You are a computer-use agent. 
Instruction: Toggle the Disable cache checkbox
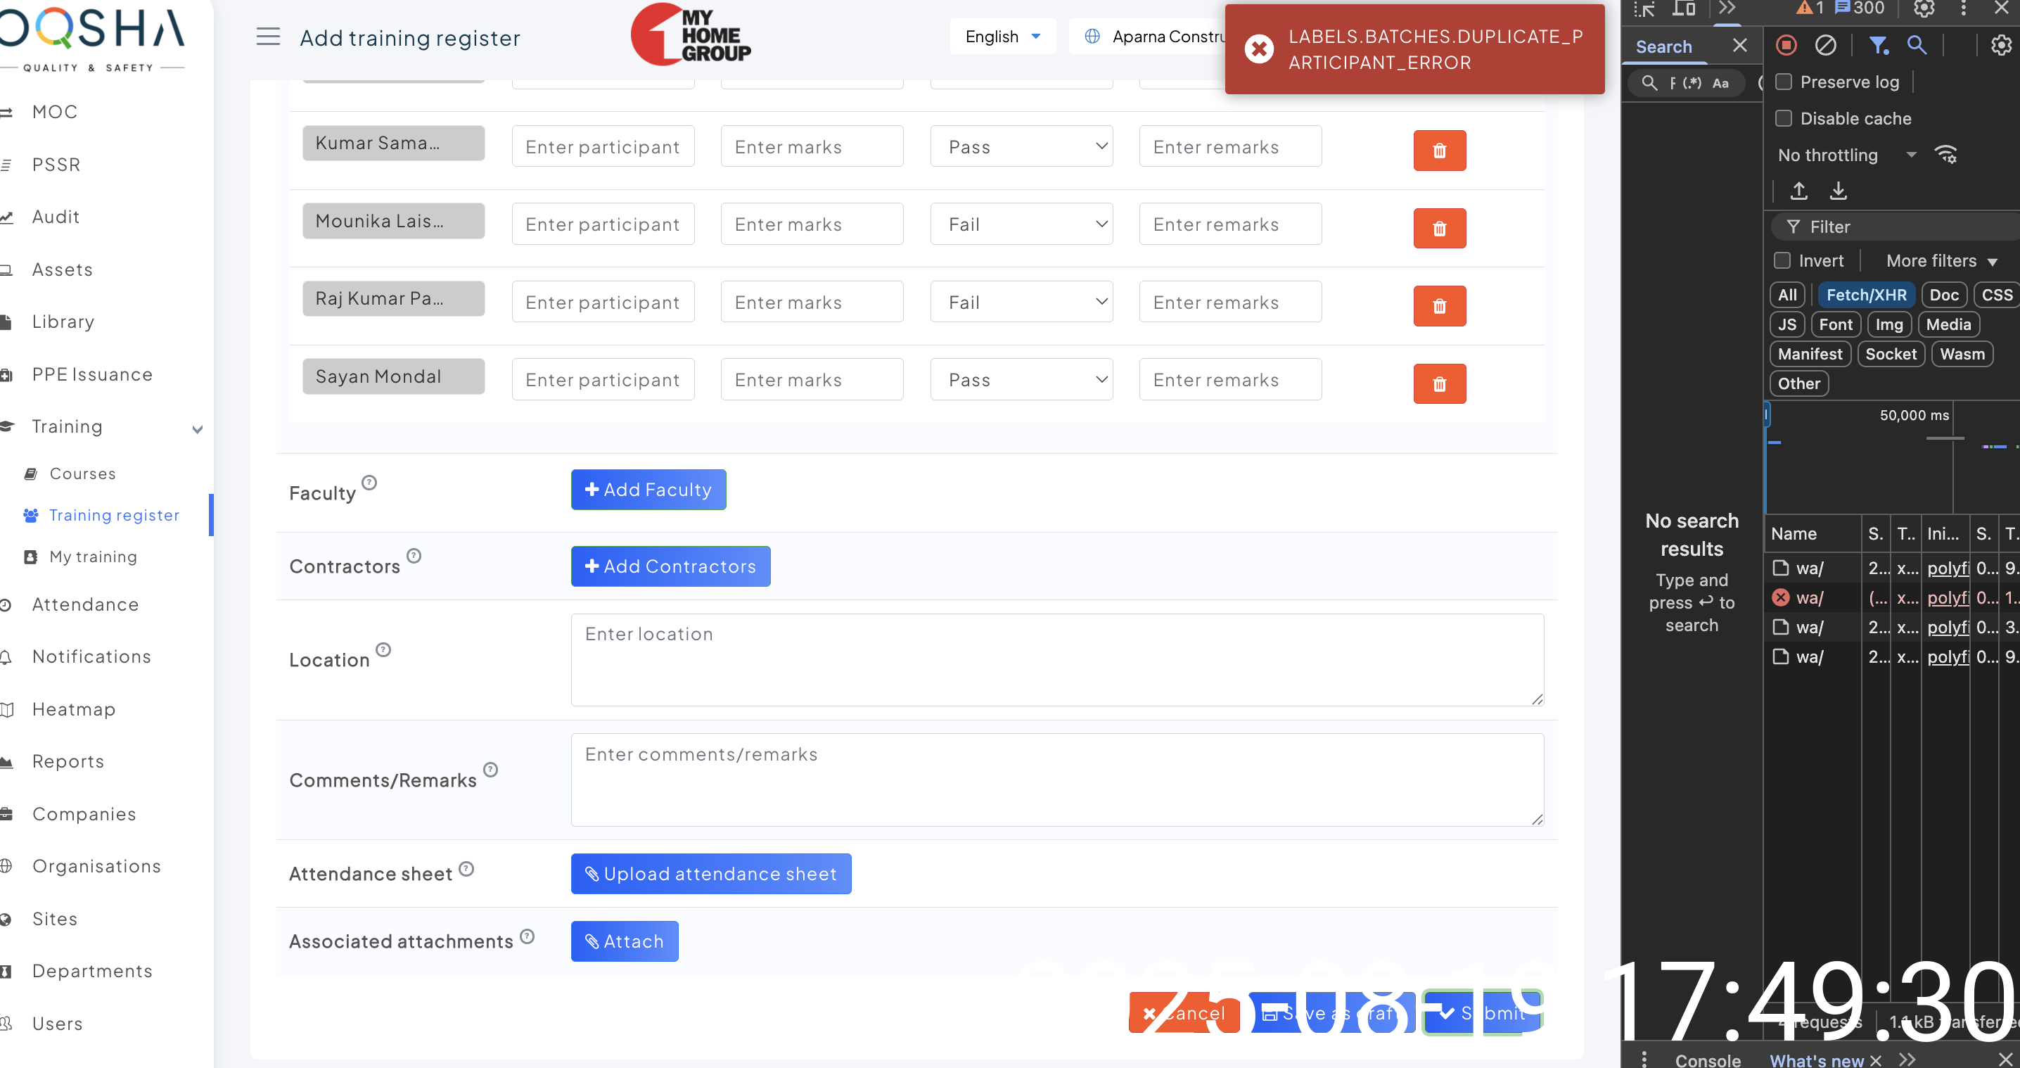(1784, 118)
